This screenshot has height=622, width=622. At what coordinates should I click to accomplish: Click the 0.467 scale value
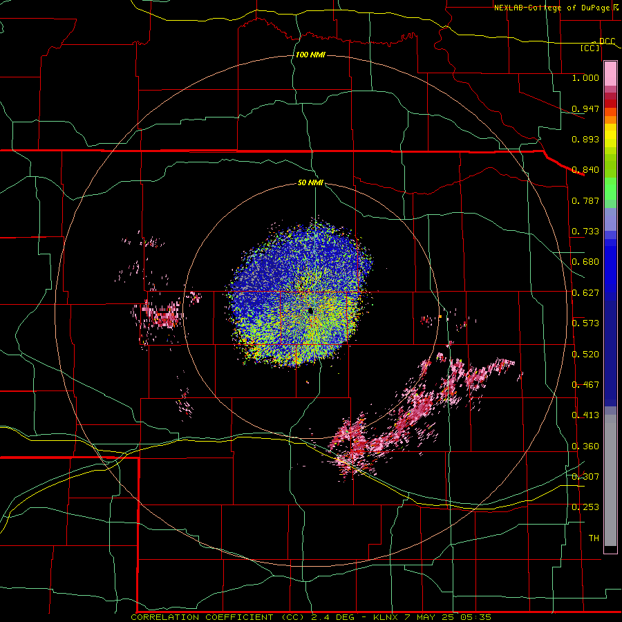click(x=585, y=384)
